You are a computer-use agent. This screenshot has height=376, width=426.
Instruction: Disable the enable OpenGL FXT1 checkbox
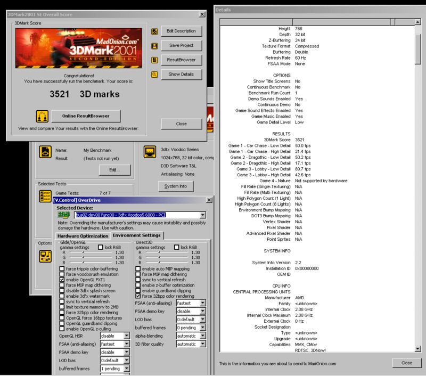coord(62,280)
